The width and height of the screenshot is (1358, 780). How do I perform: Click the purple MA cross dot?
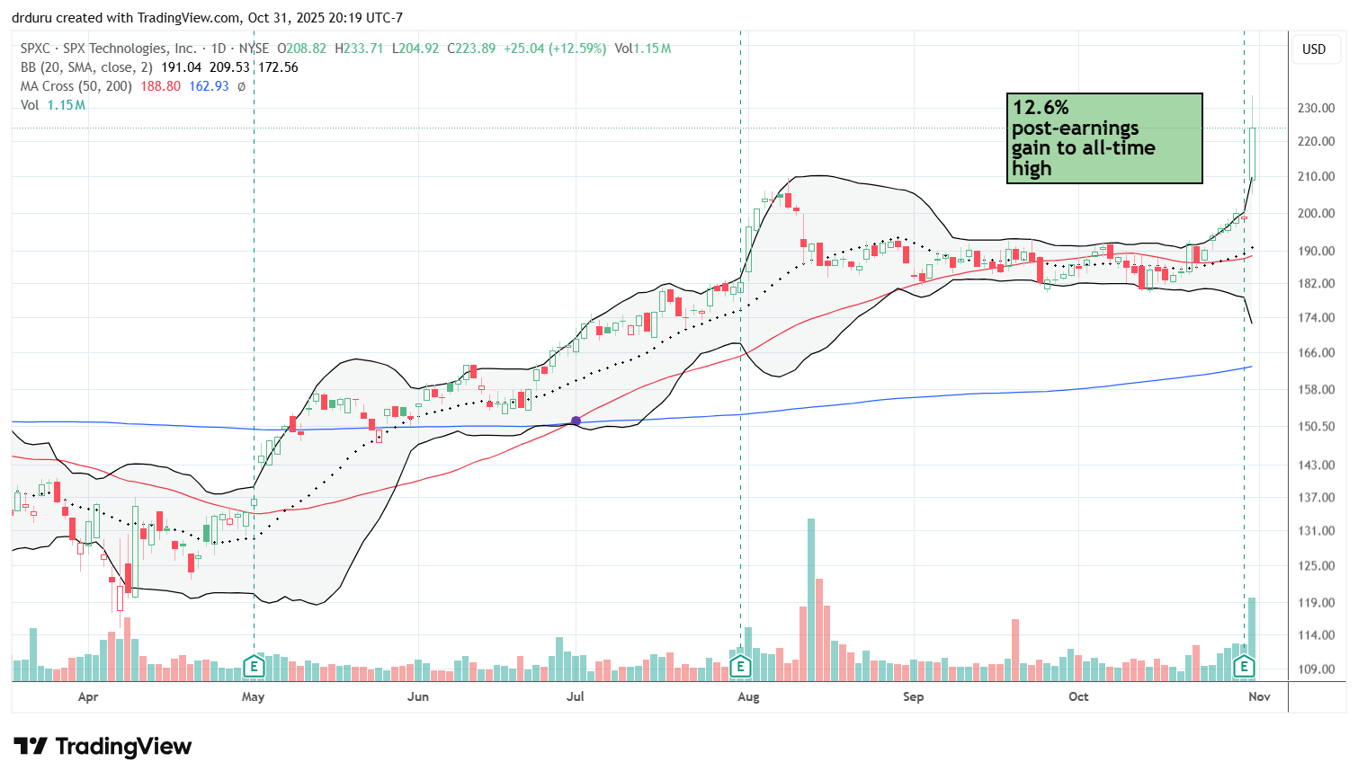(x=576, y=421)
